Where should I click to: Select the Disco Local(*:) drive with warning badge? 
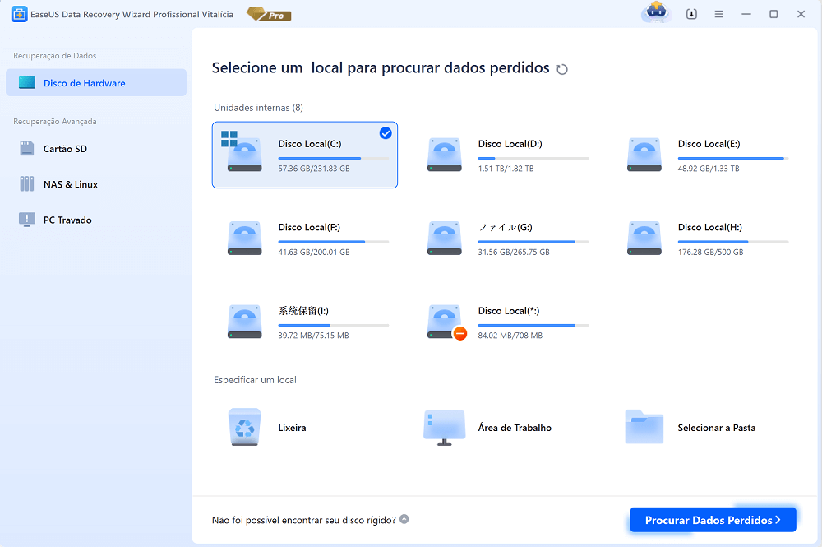pos(507,322)
